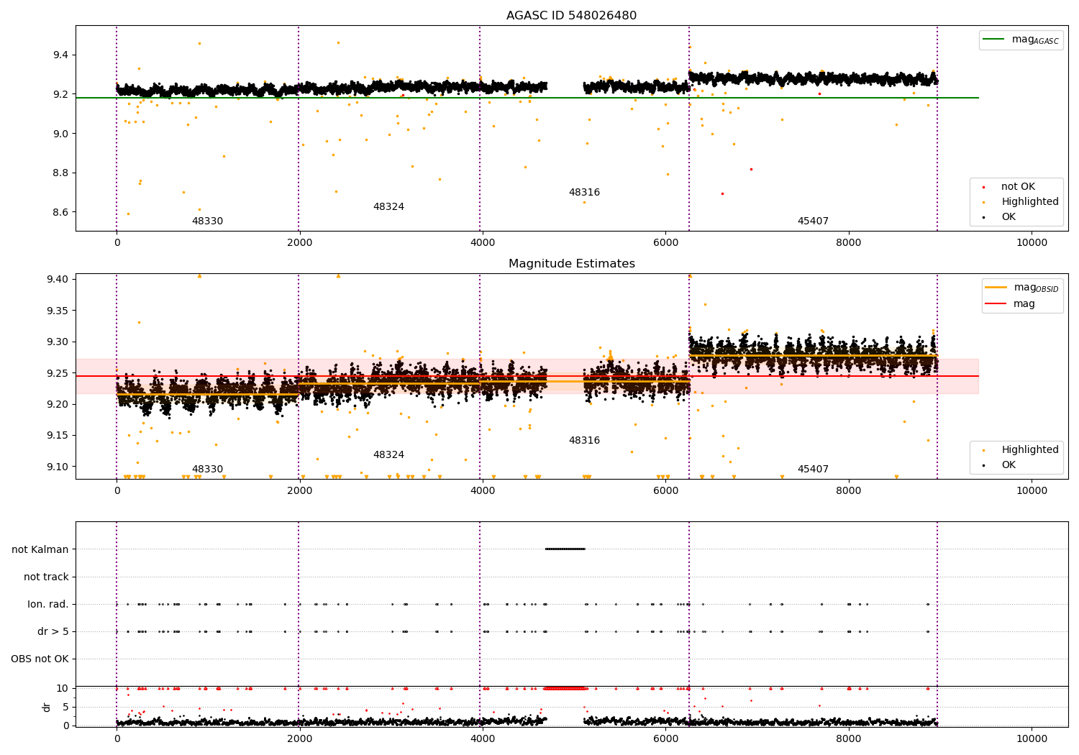Click the orange mag OBSID legend line
1079x755 pixels.
click(996, 288)
